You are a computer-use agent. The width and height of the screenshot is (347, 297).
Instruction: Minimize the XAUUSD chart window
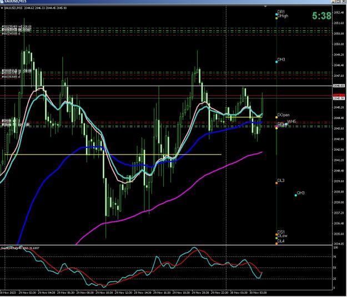coord(333,1)
